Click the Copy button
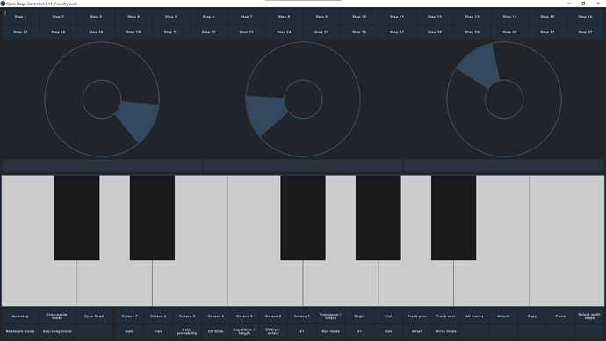This screenshot has height=341, width=606. pos(532,316)
